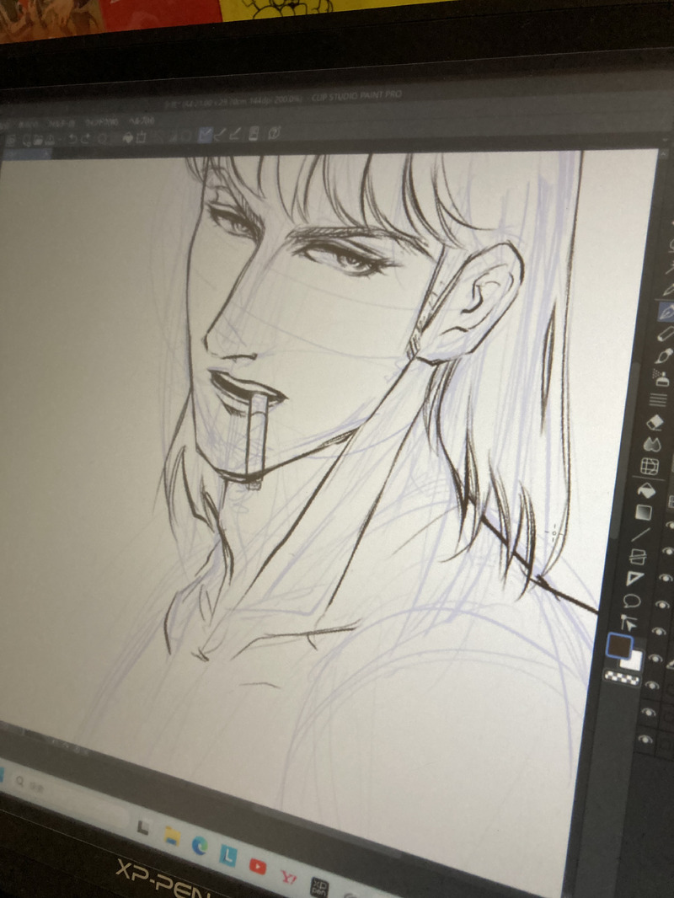Image resolution: width=674 pixels, height=898 pixels.
Task: Open the YouTube taskbar icon
Action: point(258,866)
